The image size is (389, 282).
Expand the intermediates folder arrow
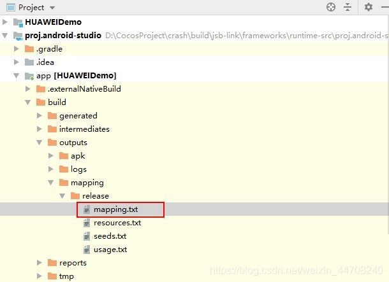pos(39,129)
